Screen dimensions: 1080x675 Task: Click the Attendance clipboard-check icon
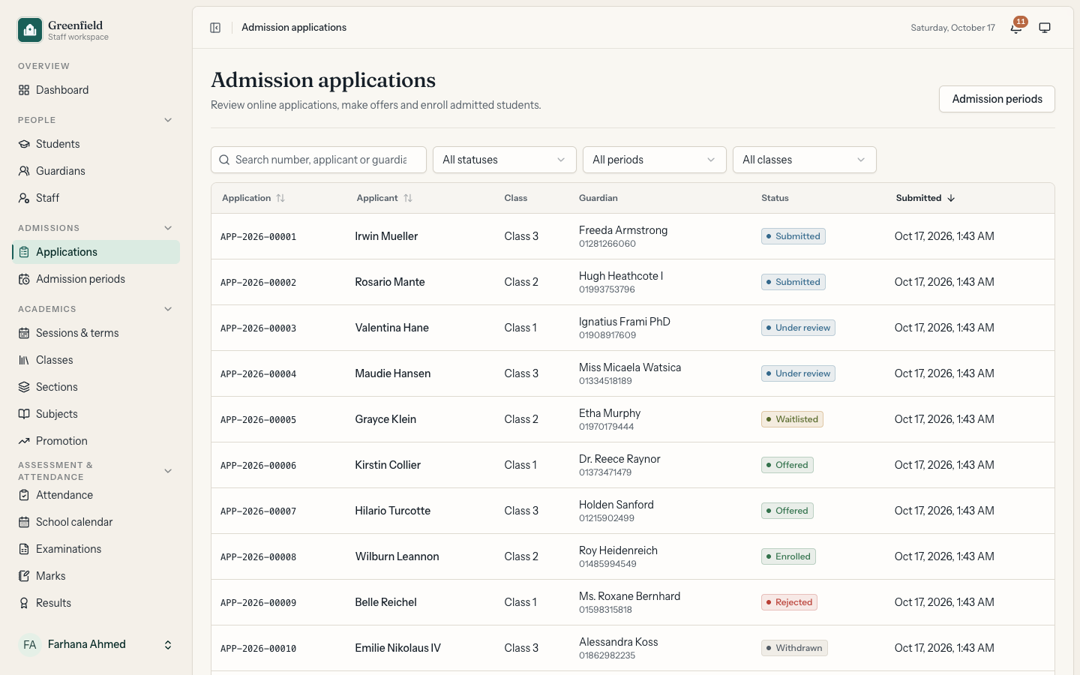point(24,495)
